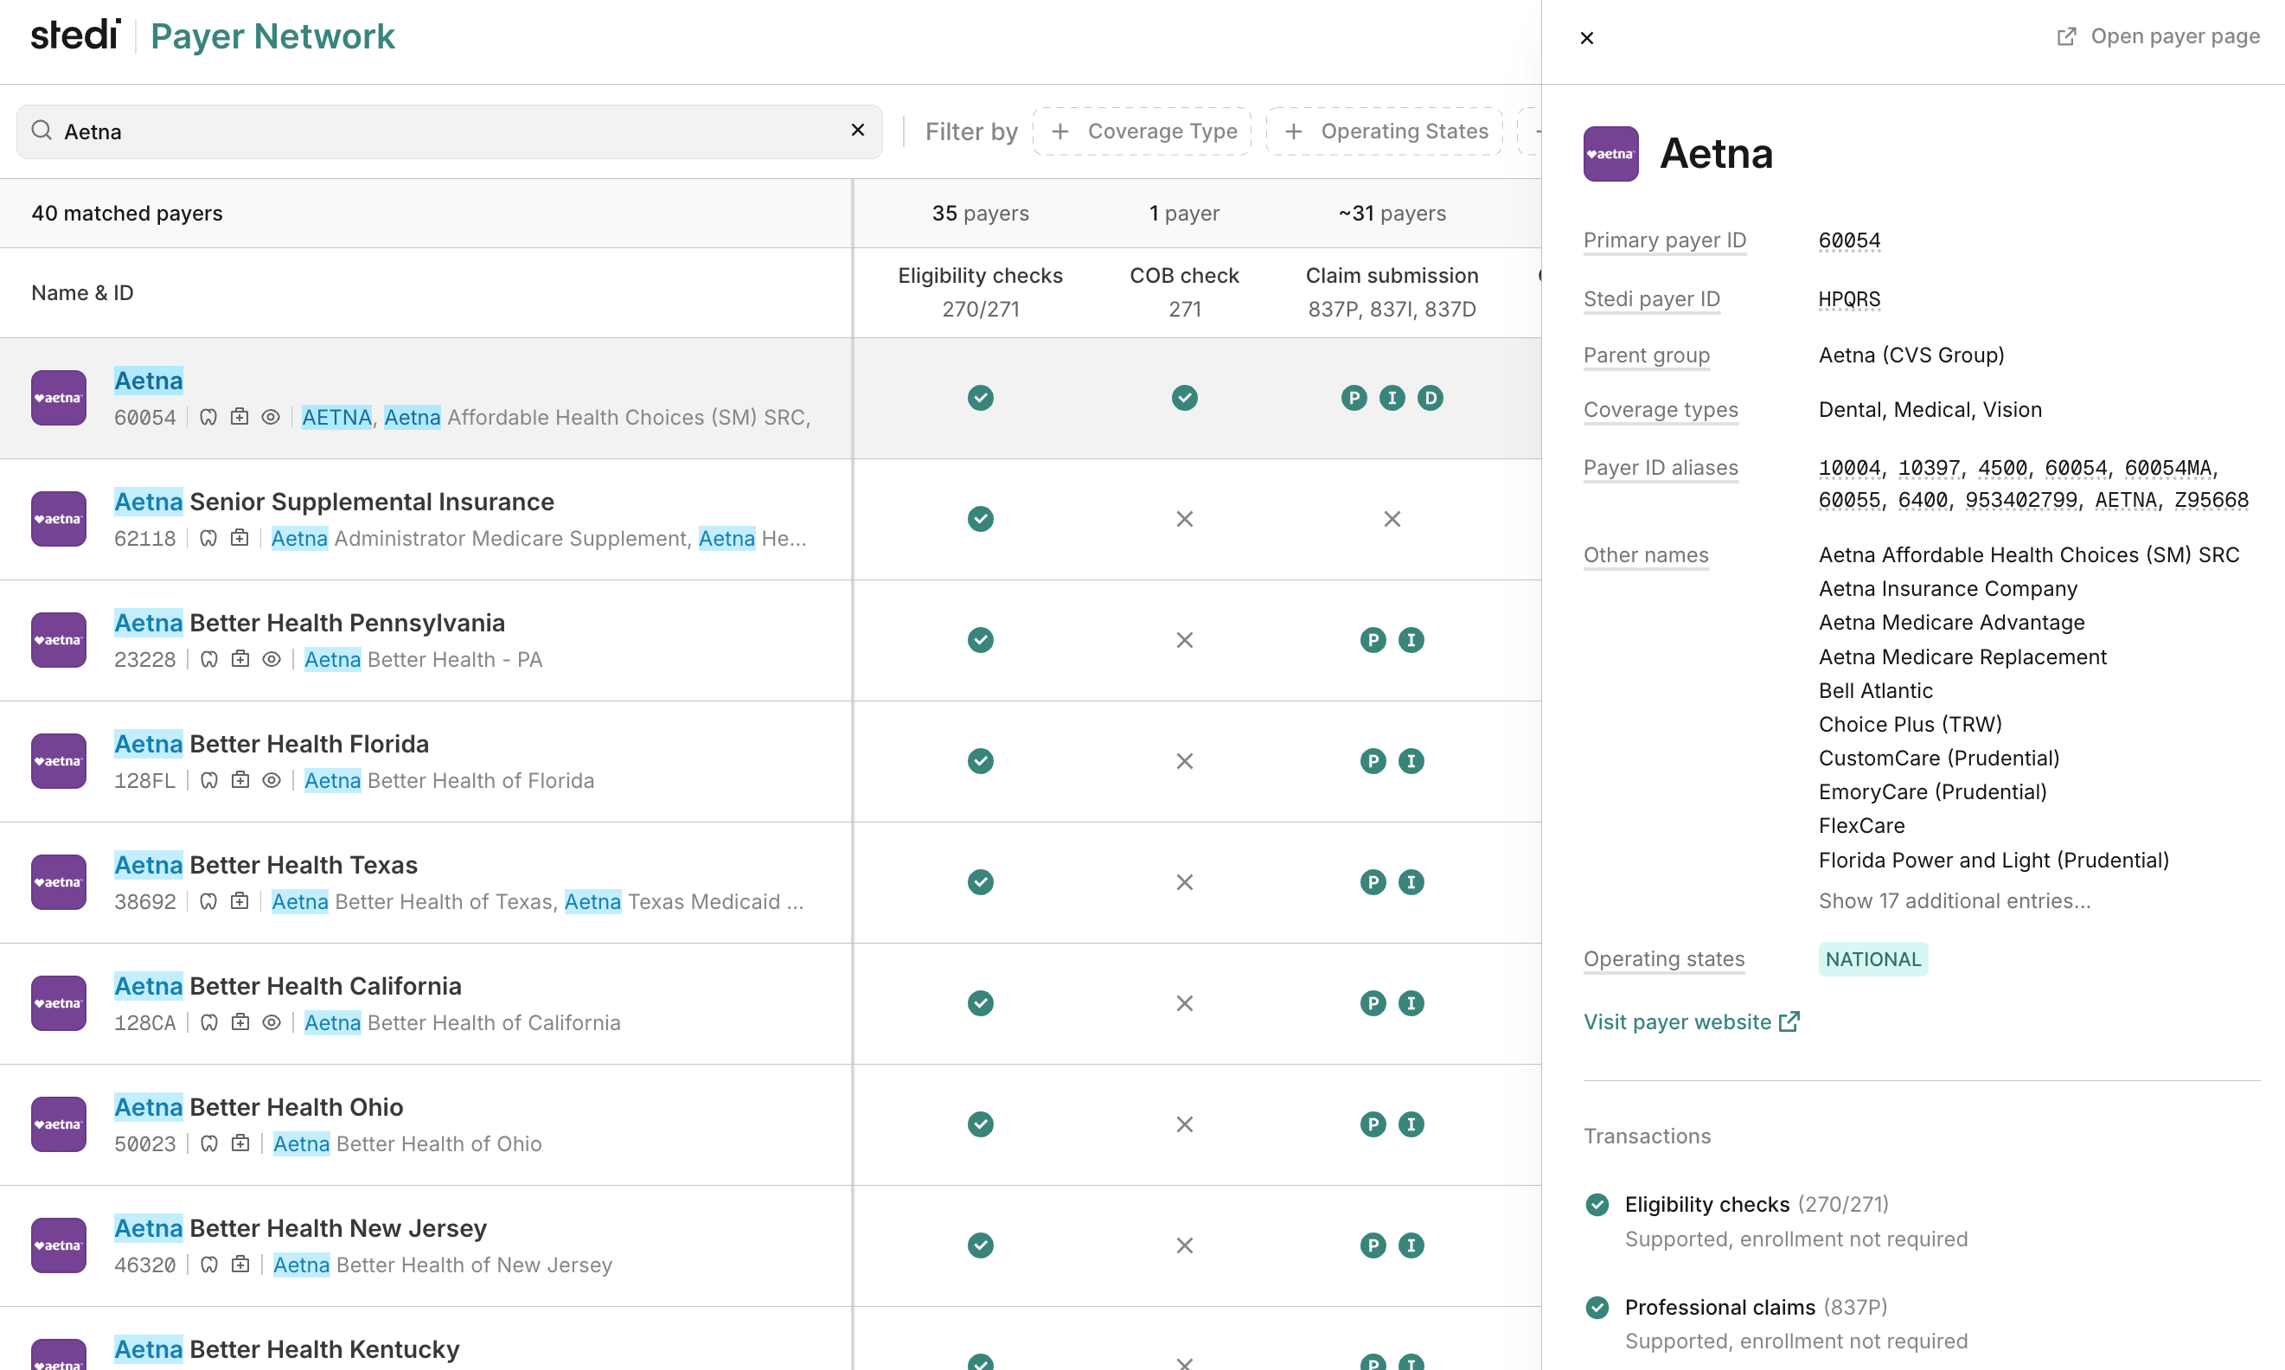
Task: Click payer alias Z95668
Action: 2211,501
